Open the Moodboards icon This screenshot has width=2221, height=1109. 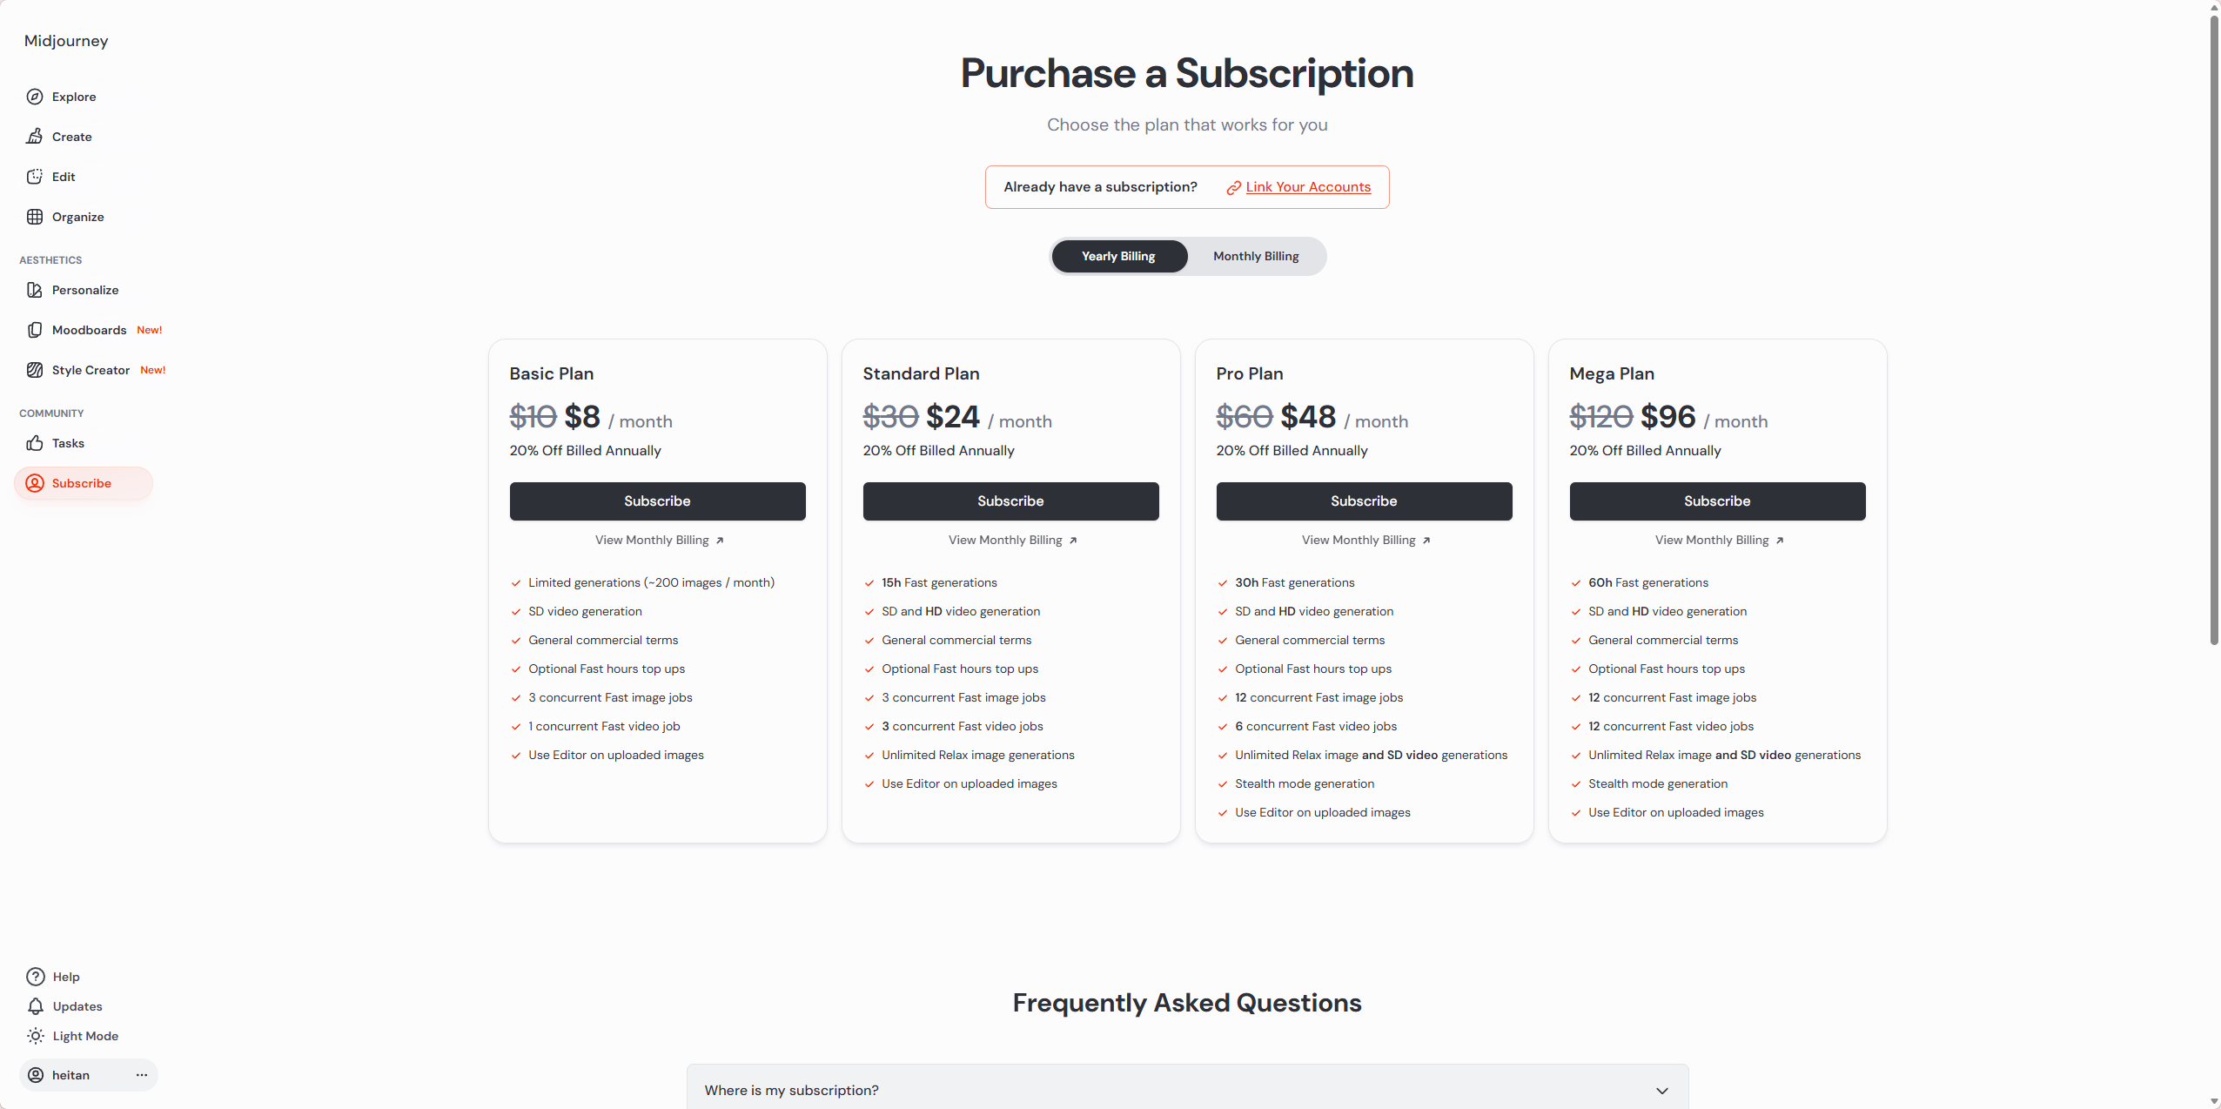coord(35,330)
